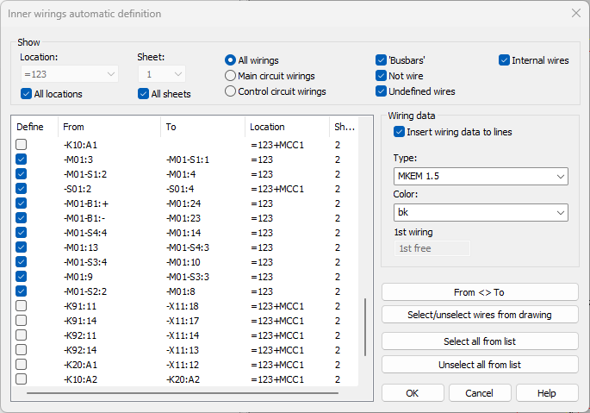Sort list by the From column header
The height and width of the screenshot is (413, 590).
[109, 127]
